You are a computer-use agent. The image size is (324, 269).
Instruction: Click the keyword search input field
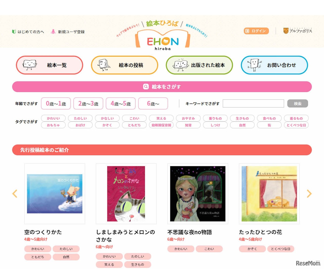(253, 103)
